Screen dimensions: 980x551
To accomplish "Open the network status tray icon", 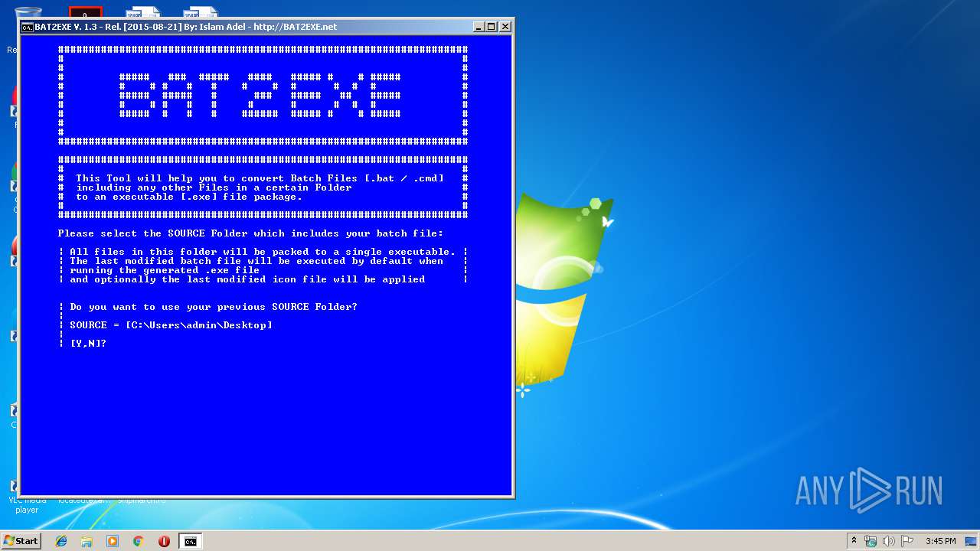I will pos(871,541).
